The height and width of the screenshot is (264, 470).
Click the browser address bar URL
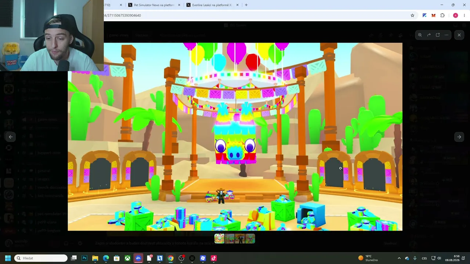(x=122, y=15)
